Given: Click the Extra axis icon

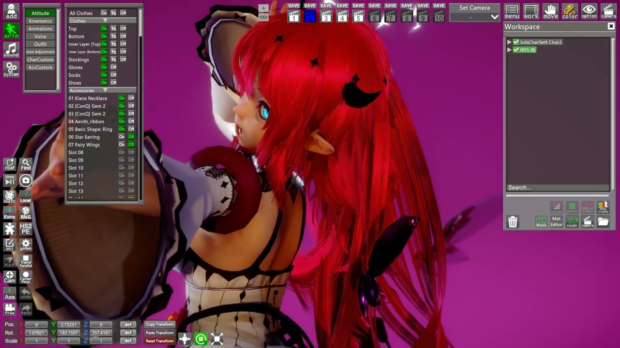Looking at the screenshot, I should [10, 213].
